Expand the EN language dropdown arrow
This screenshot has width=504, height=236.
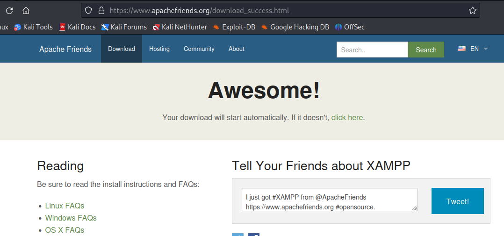(x=486, y=49)
